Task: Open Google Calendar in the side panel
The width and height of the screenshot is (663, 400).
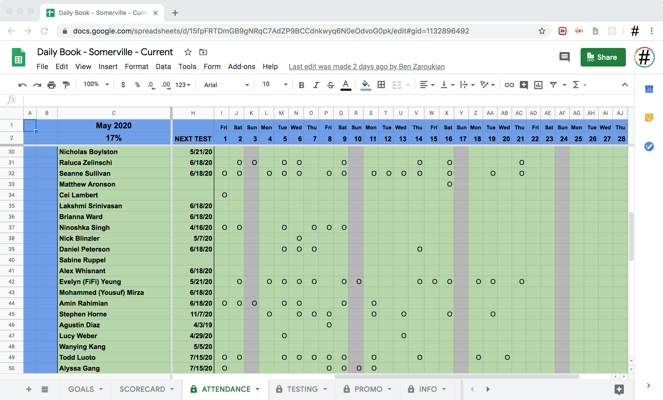Action: pyautogui.click(x=649, y=89)
